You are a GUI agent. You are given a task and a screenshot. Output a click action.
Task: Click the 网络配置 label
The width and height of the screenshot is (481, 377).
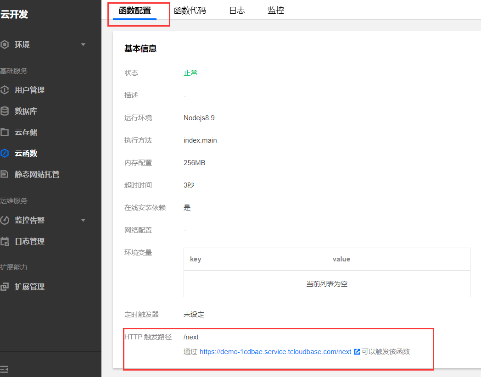(x=138, y=230)
